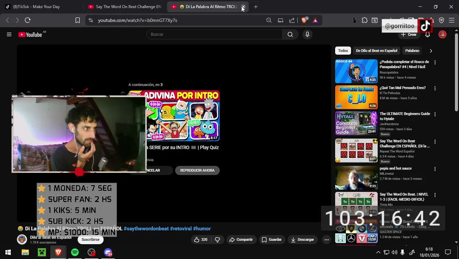The width and height of the screenshot is (459, 259).
Task: Subscribe with the Suscribirse button
Action: (90, 240)
